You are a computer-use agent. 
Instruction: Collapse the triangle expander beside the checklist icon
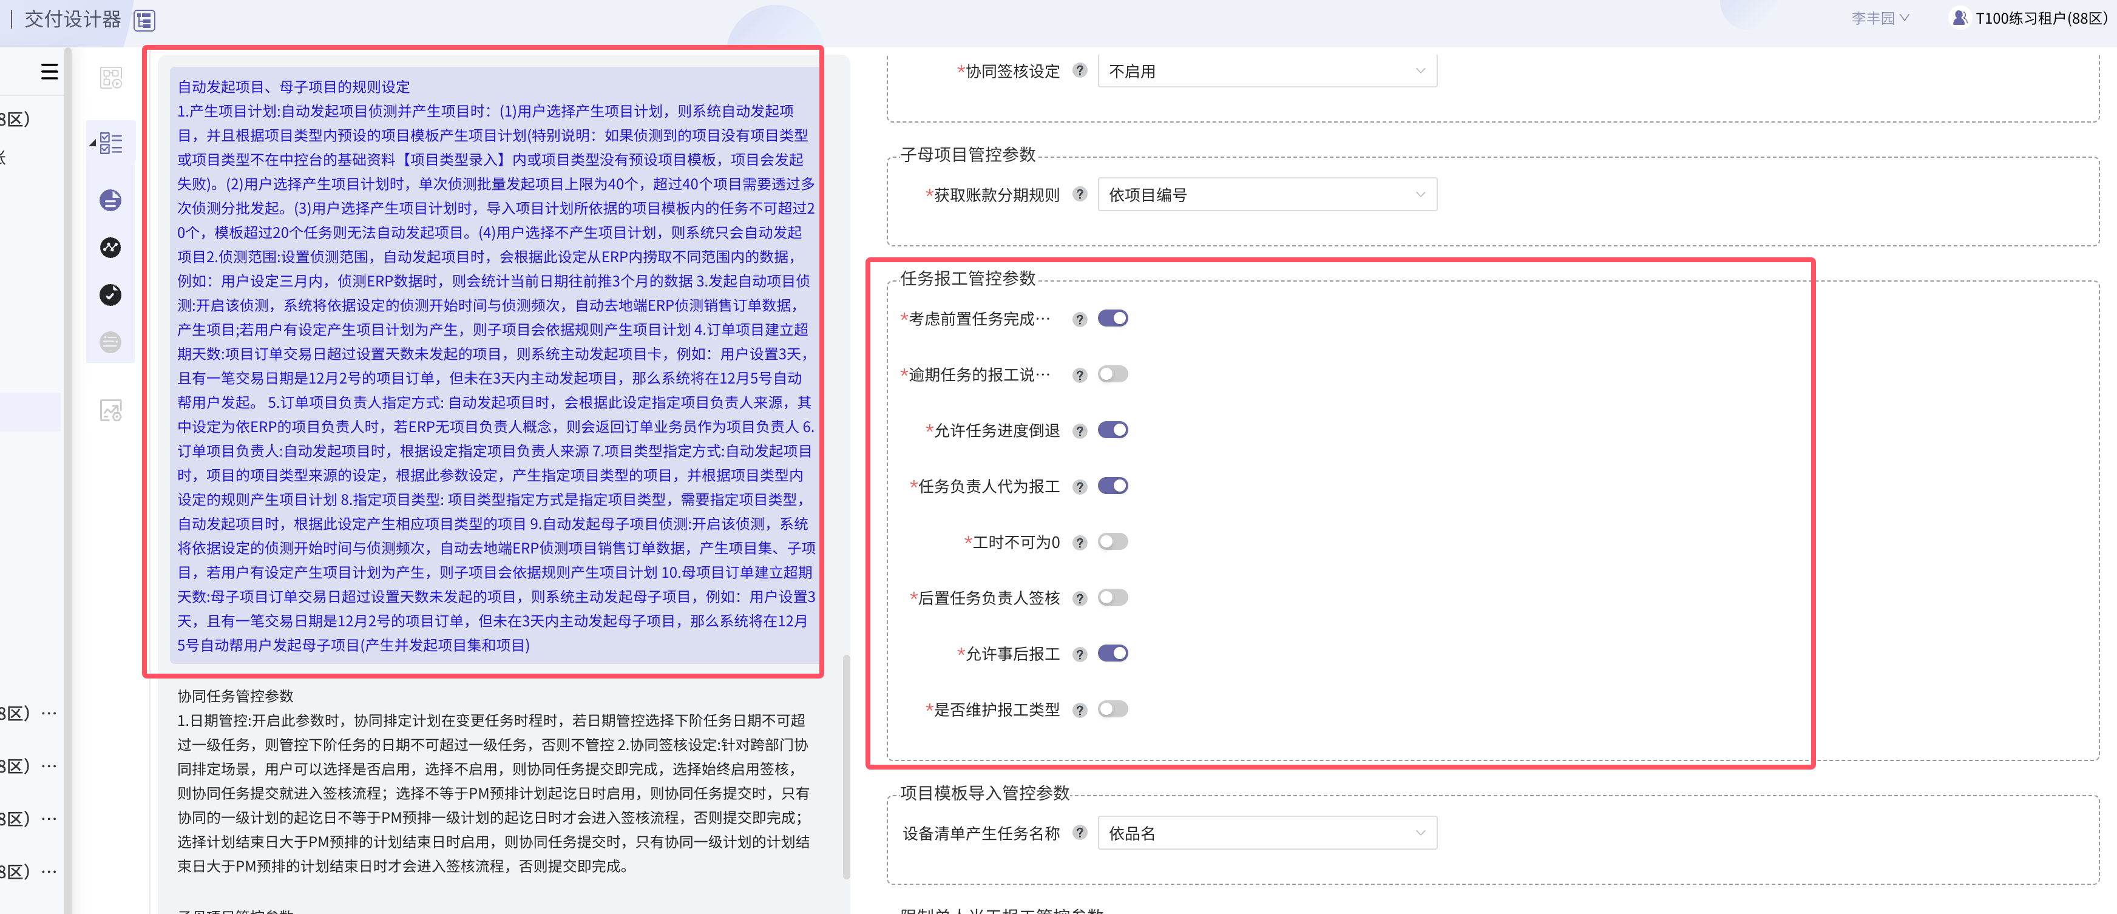point(93,144)
